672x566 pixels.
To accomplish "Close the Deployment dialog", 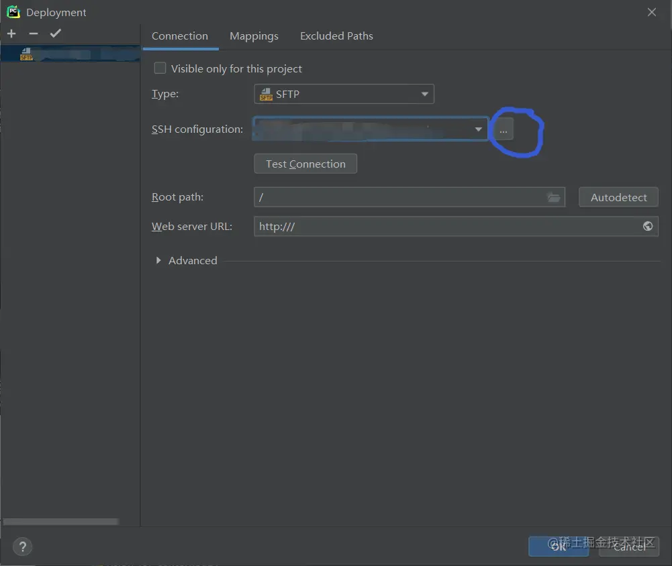I will (651, 13).
